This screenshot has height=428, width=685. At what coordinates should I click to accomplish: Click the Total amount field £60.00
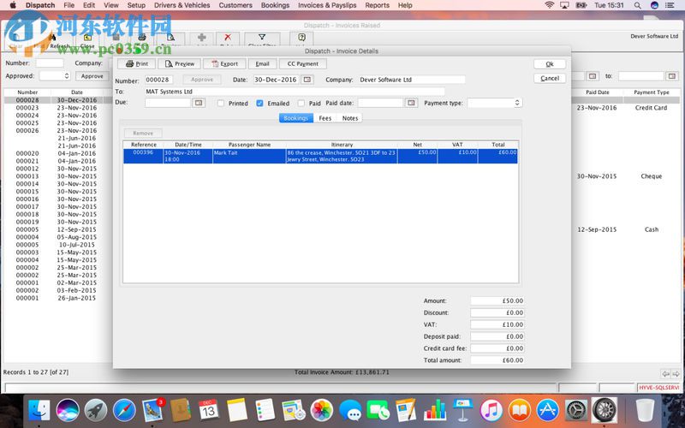[497, 360]
